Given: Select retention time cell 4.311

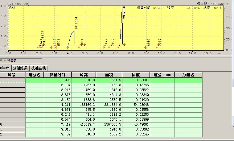Looking at the screenshot, I should [x=58, y=105].
